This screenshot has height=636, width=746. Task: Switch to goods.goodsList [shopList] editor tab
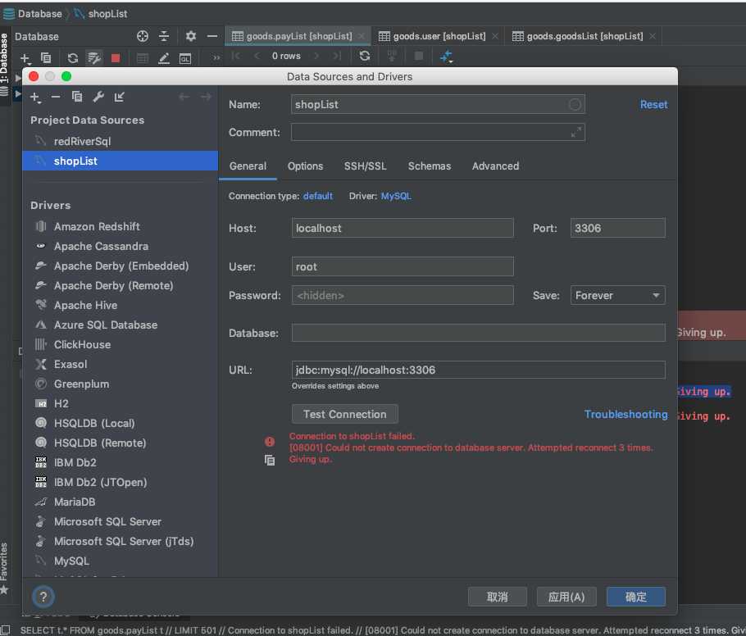pos(585,36)
